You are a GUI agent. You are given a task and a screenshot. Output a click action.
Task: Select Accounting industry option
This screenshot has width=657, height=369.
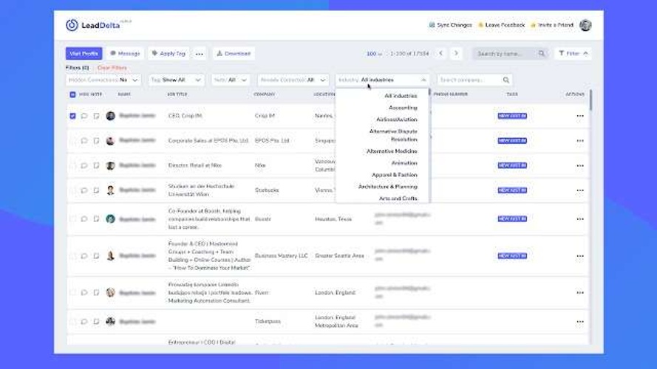[403, 108]
